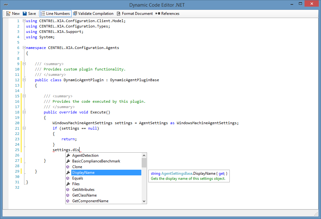Open the References dialog
321x219 pixels.
click(167, 14)
